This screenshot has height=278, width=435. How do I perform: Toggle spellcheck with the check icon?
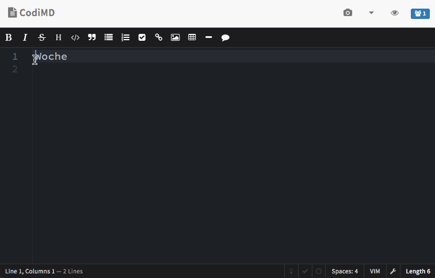tap(305, 271)
